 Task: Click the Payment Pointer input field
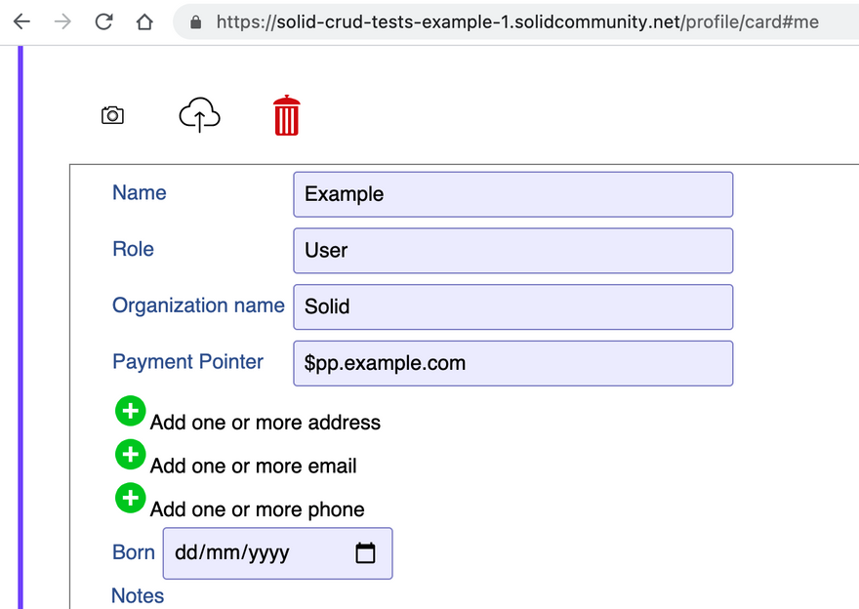point(512,364)
